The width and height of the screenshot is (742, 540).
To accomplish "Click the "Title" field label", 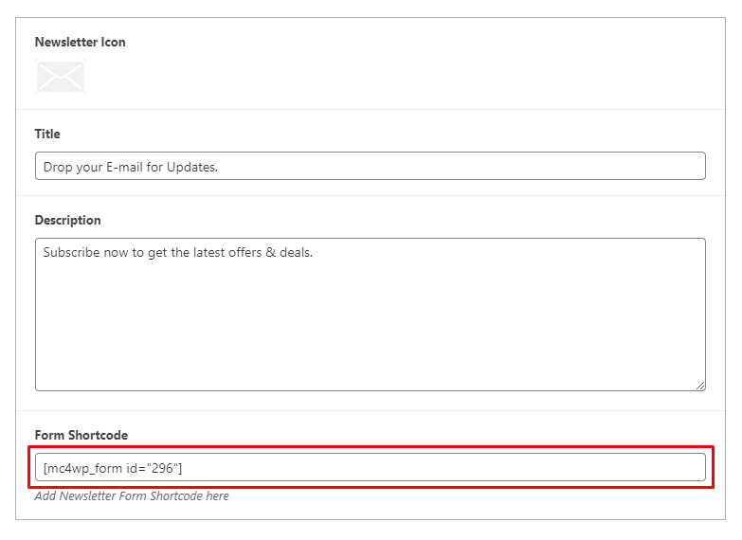I will coord(47,134).
